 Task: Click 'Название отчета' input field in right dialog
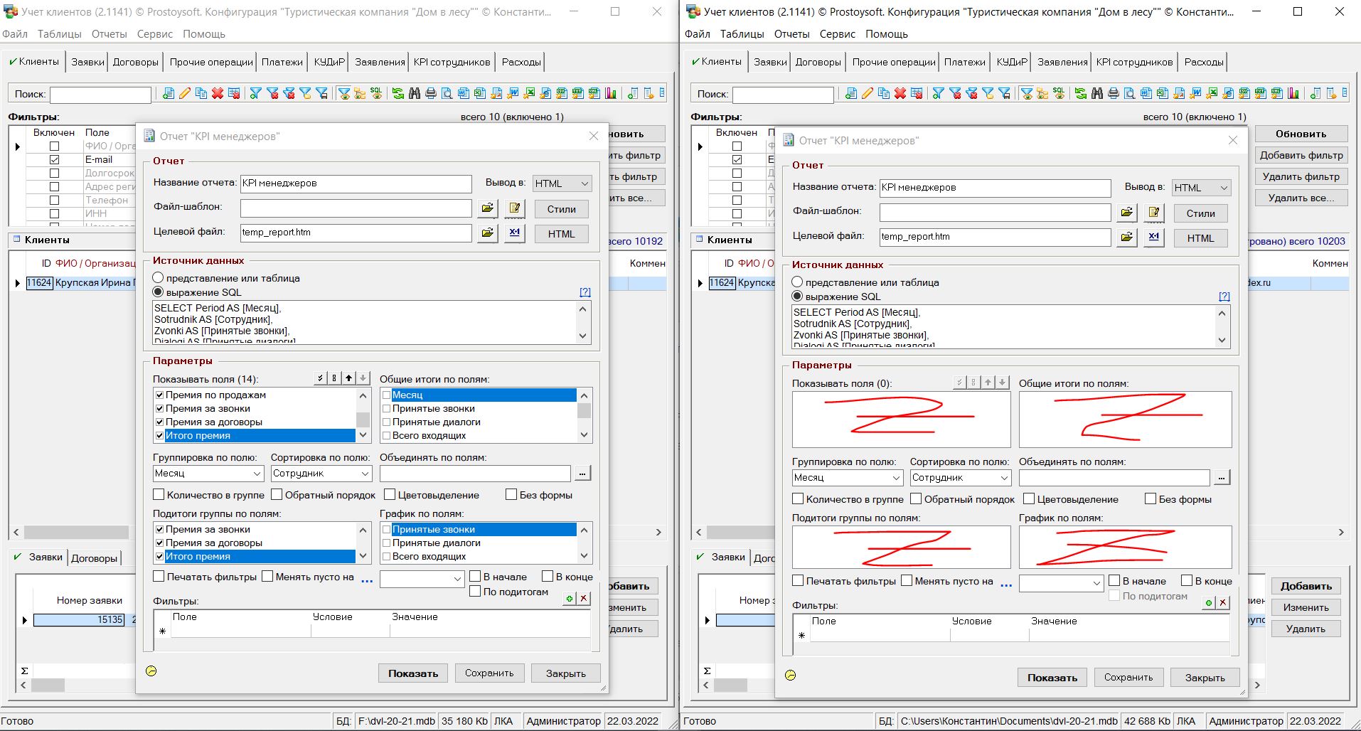(994, 188)
